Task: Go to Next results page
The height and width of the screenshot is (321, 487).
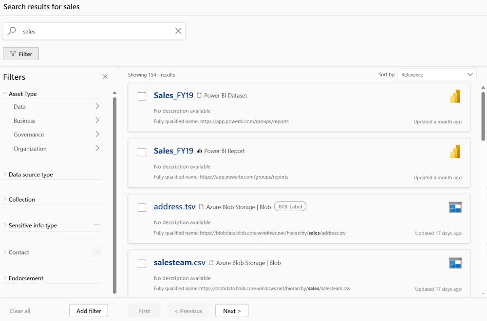Action: tap(232, 311)
